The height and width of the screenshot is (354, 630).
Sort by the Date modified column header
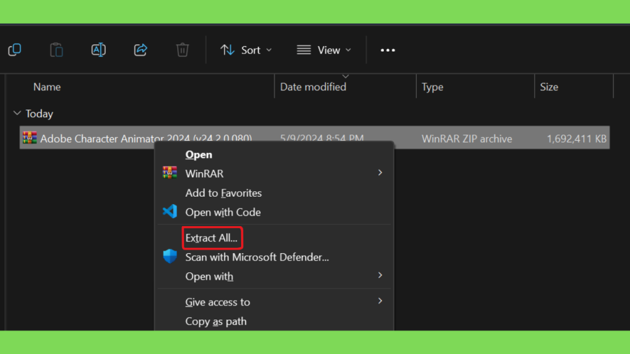click(x=313, y=87)
